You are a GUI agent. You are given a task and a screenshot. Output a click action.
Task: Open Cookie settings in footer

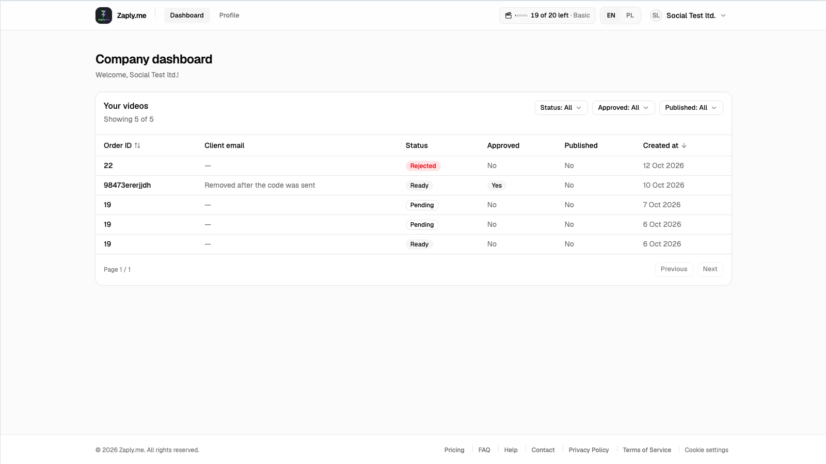707,450
